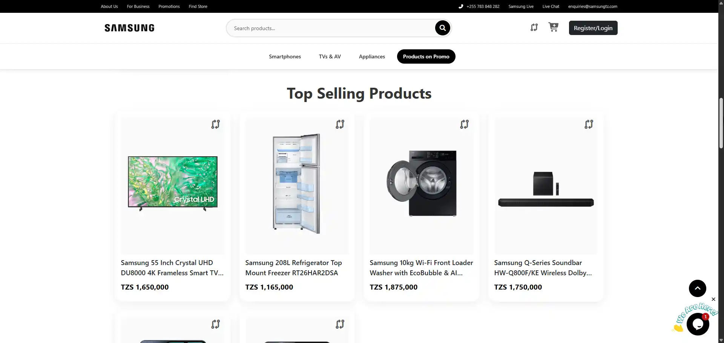The height and width of the screenshot is (343, 724).
Task: Open the Find Store link
Action: [198, 6]
